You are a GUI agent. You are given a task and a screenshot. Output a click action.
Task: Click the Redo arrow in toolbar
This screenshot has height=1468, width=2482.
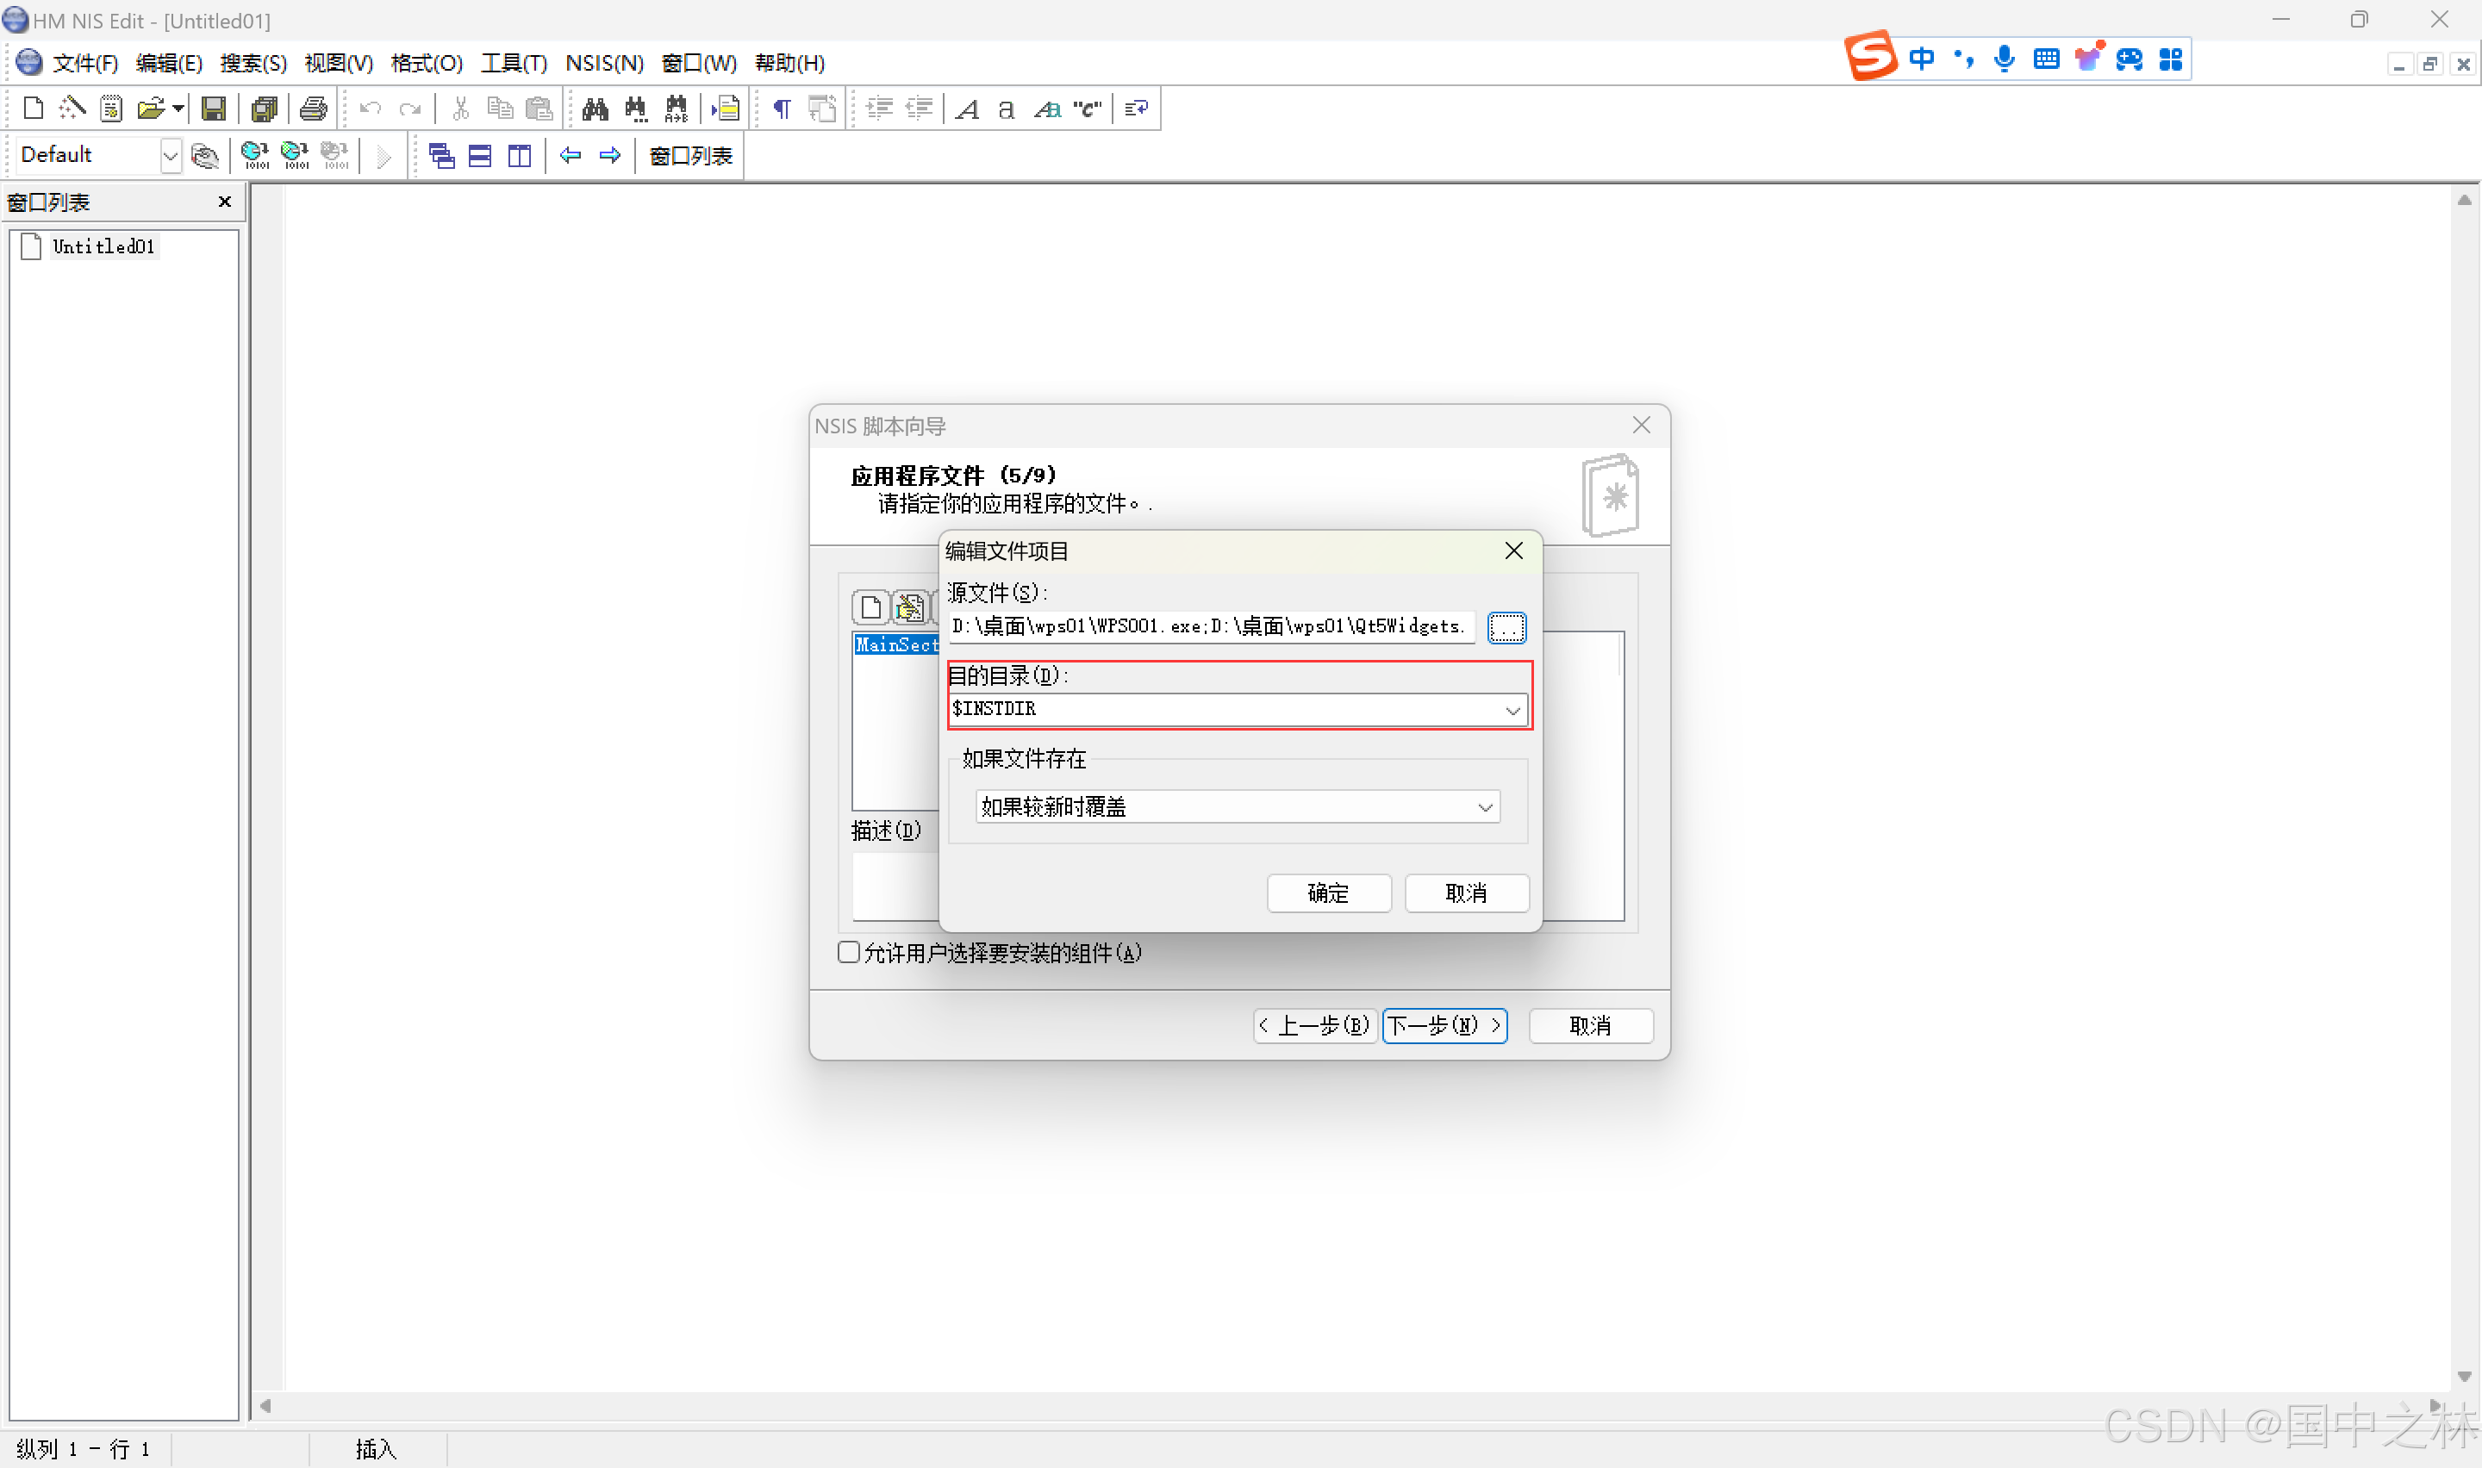(x=409, y=108)
